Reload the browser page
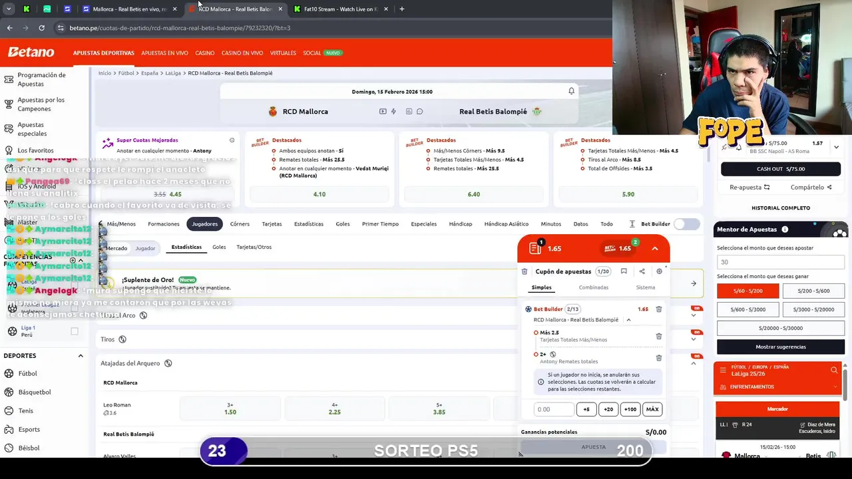 point(41,28)
